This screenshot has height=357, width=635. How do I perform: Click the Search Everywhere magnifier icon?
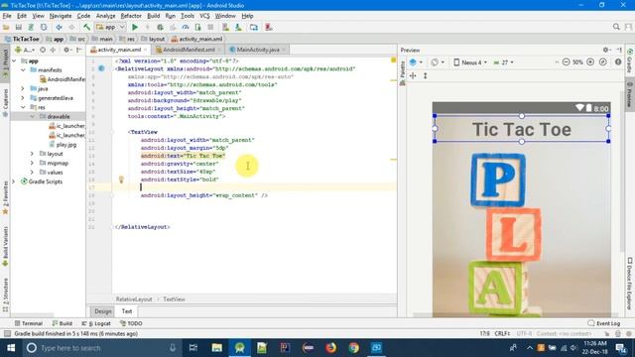pos(616,27)
